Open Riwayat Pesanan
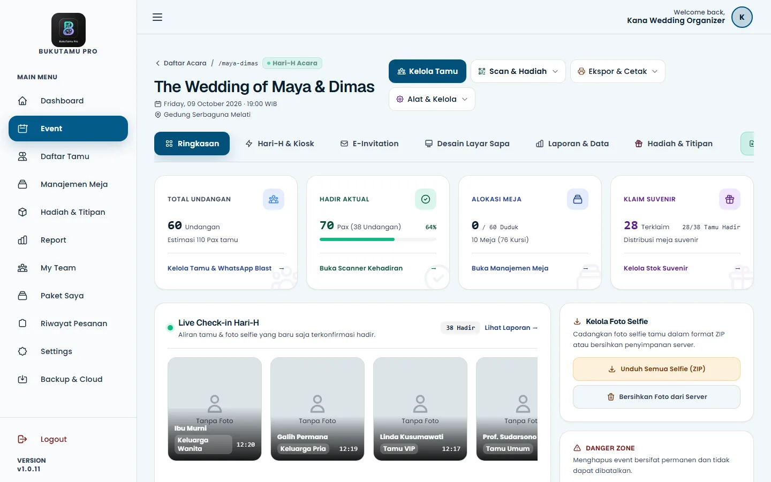 coord(69,323)
